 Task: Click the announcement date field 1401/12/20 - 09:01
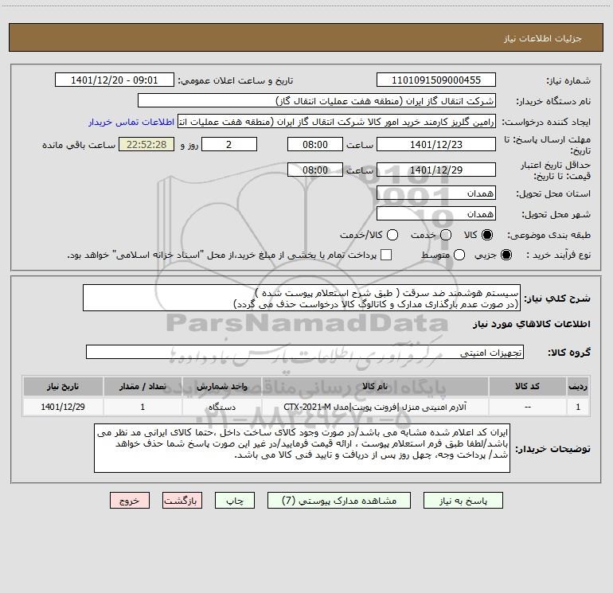115,80
